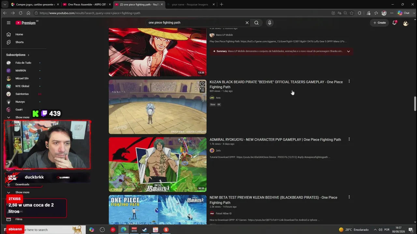This screenshot has height=234, width=417.
Task: Open the Zefo channel avatar
Action: tap(212, 150)
